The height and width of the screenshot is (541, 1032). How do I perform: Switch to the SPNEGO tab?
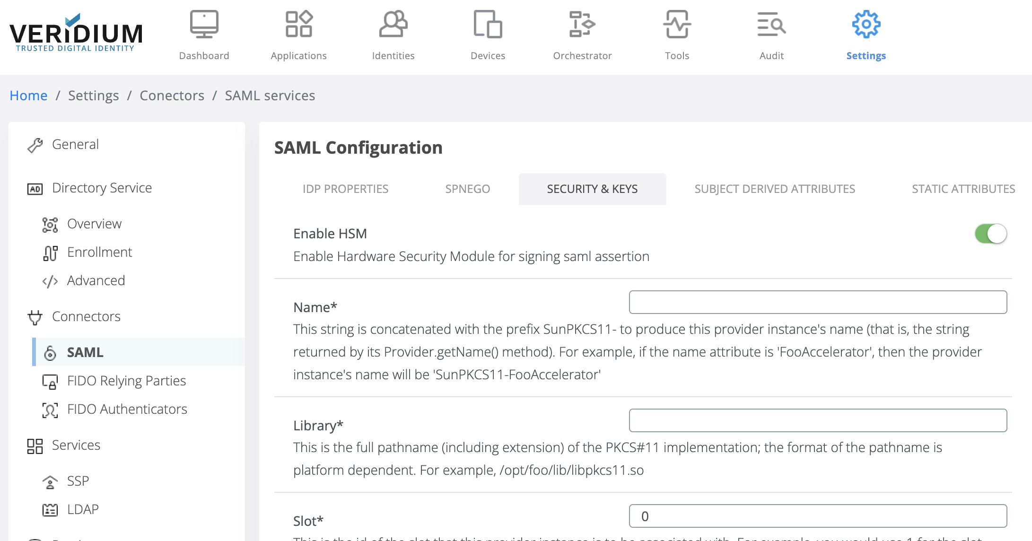[467, 189]
